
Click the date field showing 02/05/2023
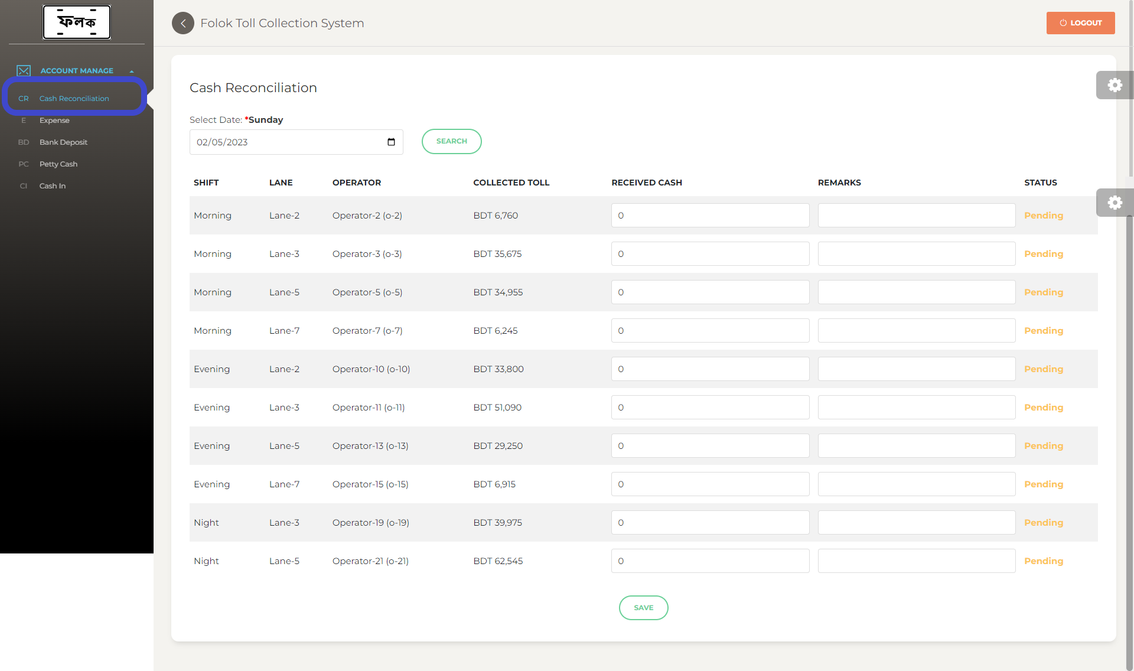tap(296, 142)
